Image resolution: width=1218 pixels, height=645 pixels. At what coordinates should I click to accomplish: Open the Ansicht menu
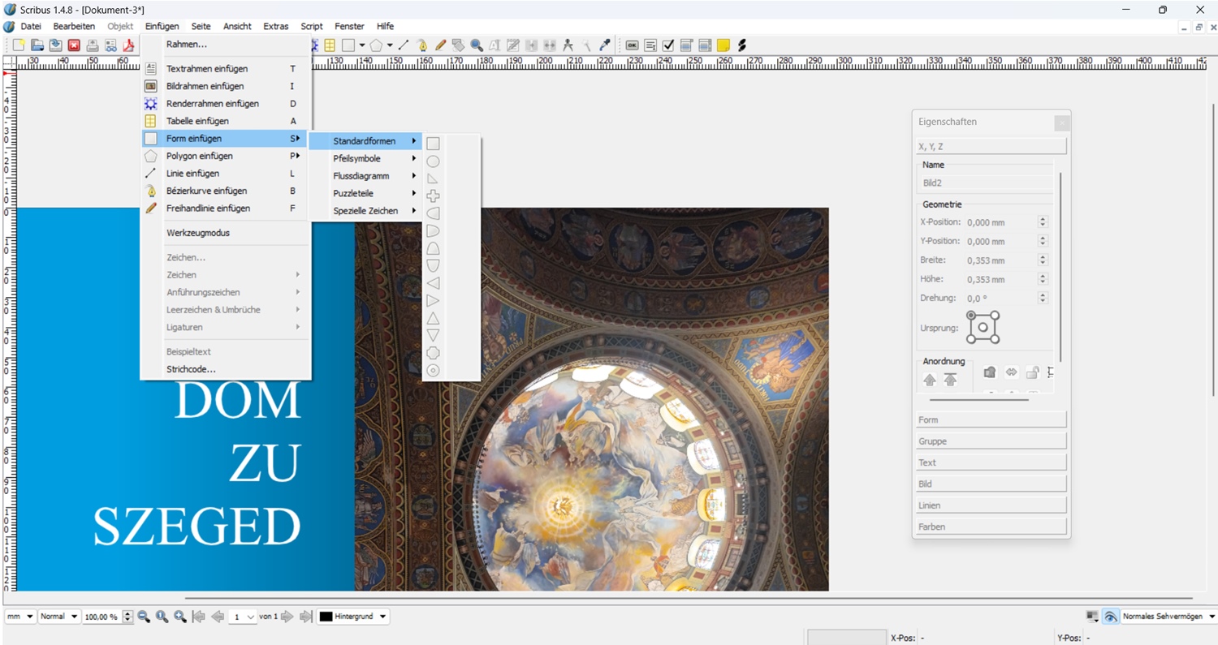(237, 26)
